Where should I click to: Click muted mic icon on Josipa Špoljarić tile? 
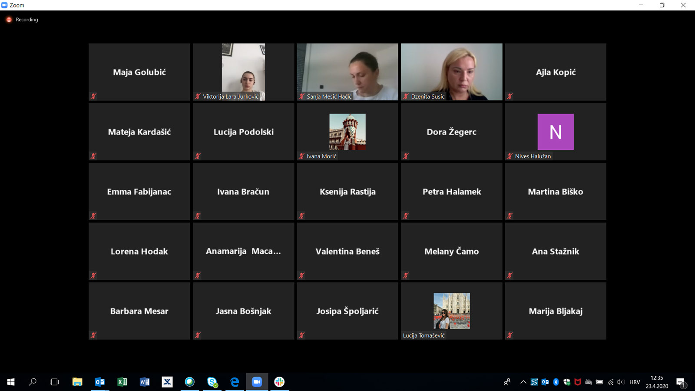tap(301, 335)
